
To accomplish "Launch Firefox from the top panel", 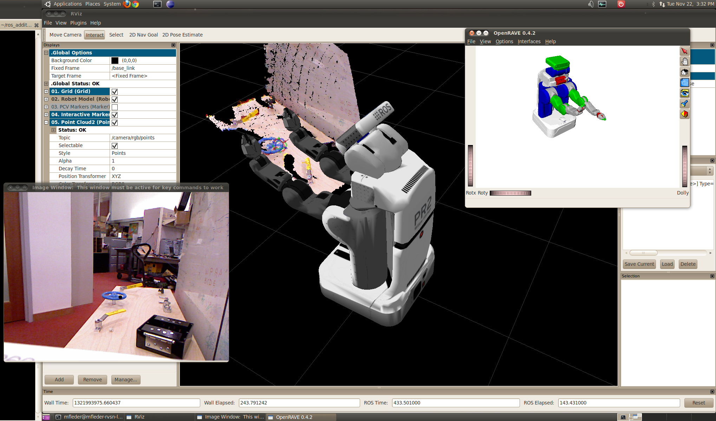I will (x=127, y=4).
